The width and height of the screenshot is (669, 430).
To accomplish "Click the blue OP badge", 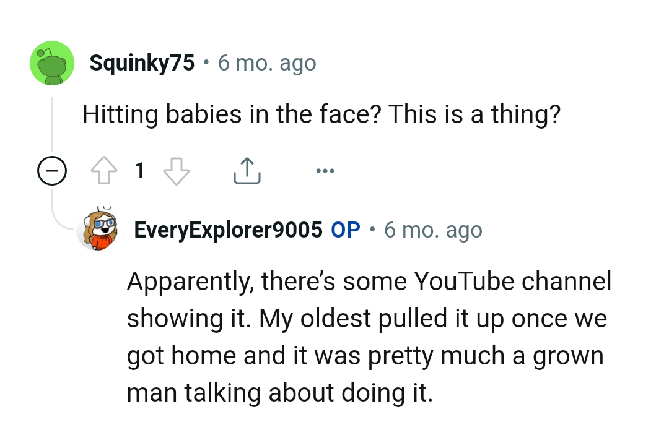I will (346, 230).
